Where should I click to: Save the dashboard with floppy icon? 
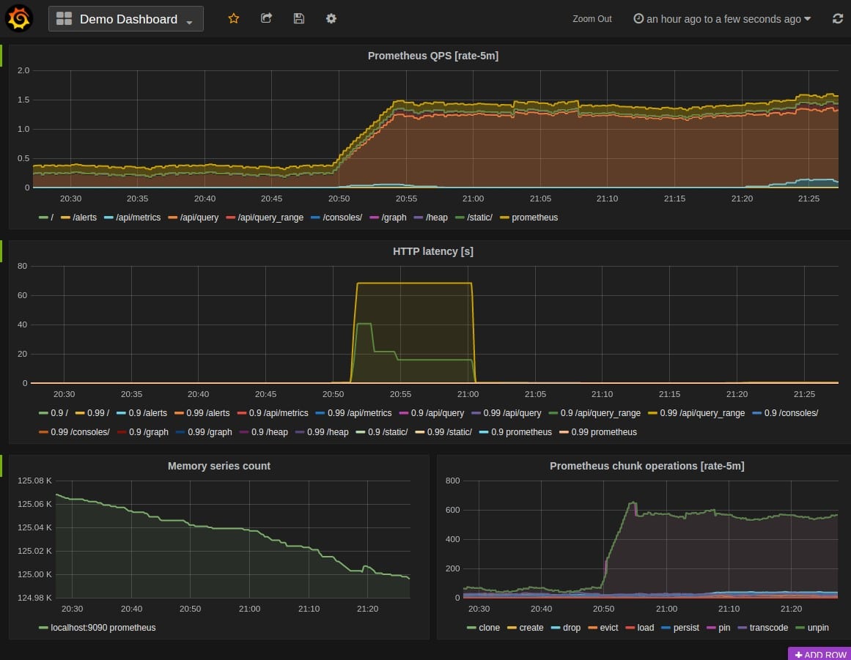click(x=298, y=18)
